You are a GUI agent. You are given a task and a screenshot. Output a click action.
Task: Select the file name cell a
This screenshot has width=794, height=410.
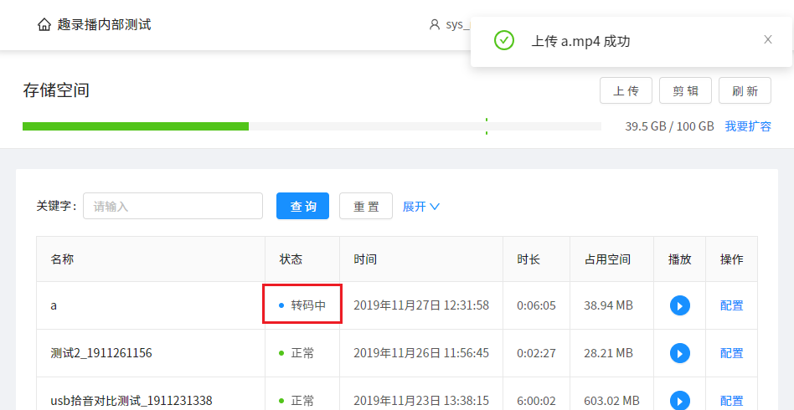click(151, 305)
